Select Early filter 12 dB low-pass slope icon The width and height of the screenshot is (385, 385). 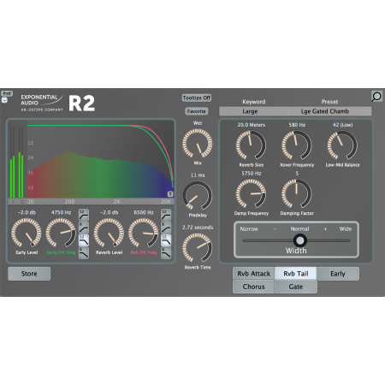(84, 240)
